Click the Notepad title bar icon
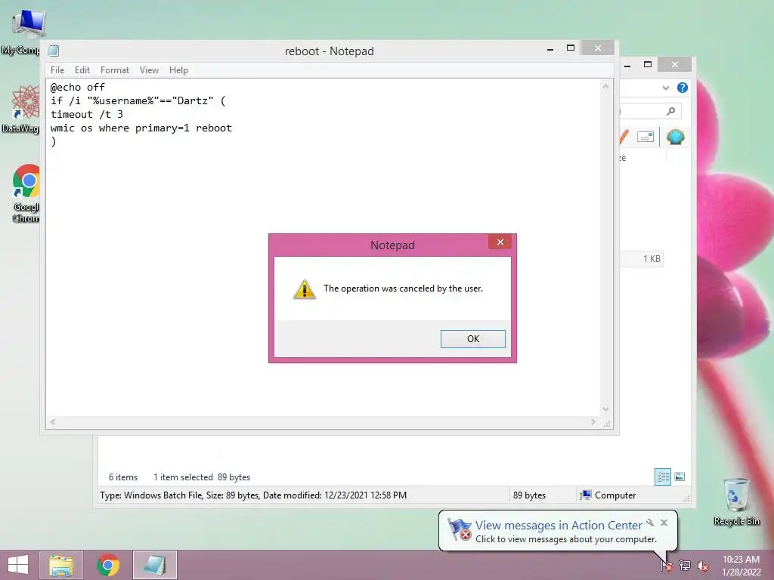This screenshot has height=580, width=774. coord(54,51)
